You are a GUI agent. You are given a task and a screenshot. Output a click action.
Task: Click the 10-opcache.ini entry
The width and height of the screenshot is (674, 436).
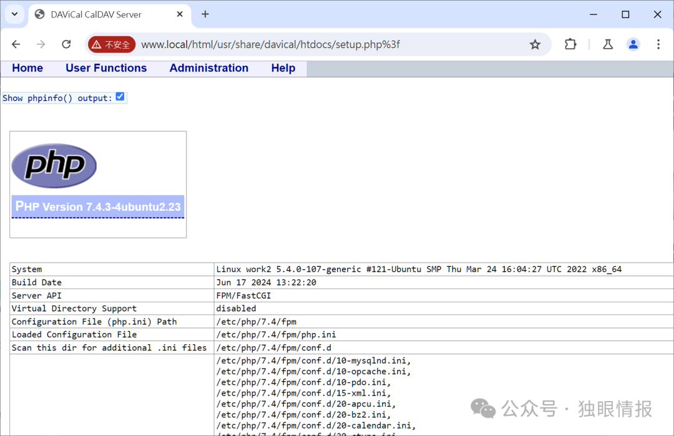[x=313, y=372]
